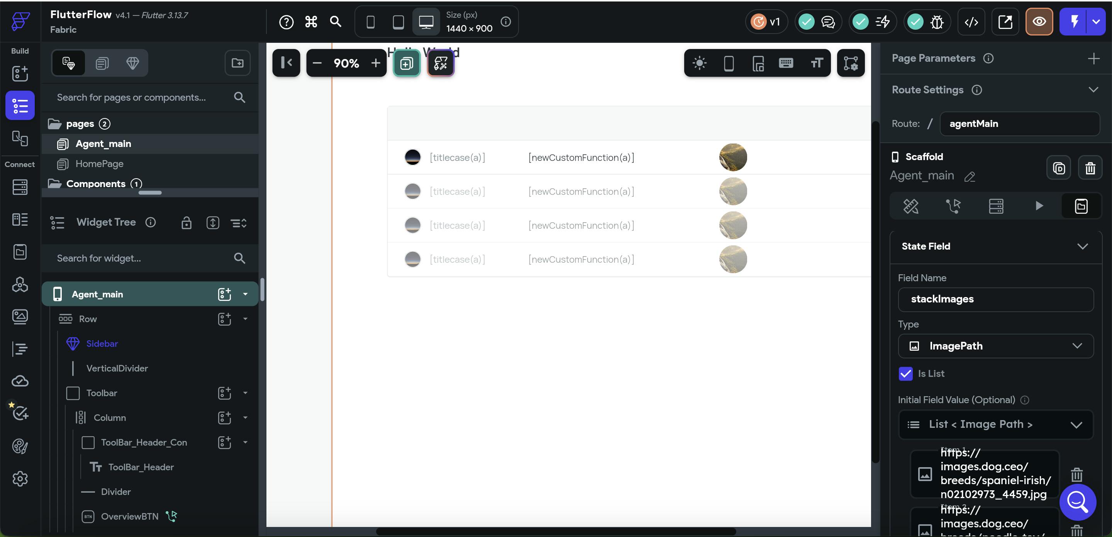Uncheck the Is List checkbox
Image resolution: width=1112 pixels, height=537 pixels.
(906, 373)
